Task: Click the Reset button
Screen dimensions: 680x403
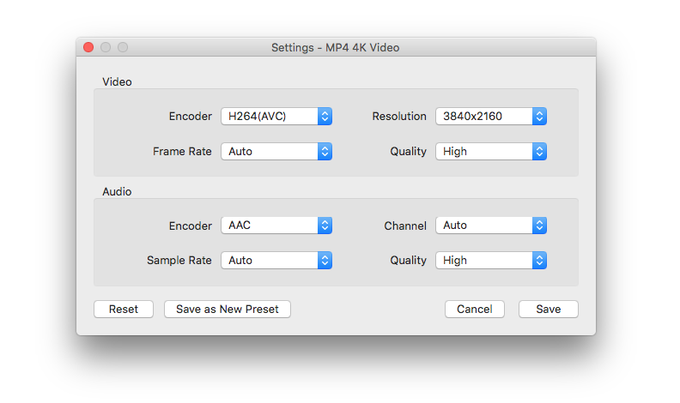Action: pos(124,309)
